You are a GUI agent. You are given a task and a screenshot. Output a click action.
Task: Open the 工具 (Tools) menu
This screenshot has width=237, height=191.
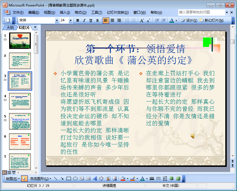97,13
